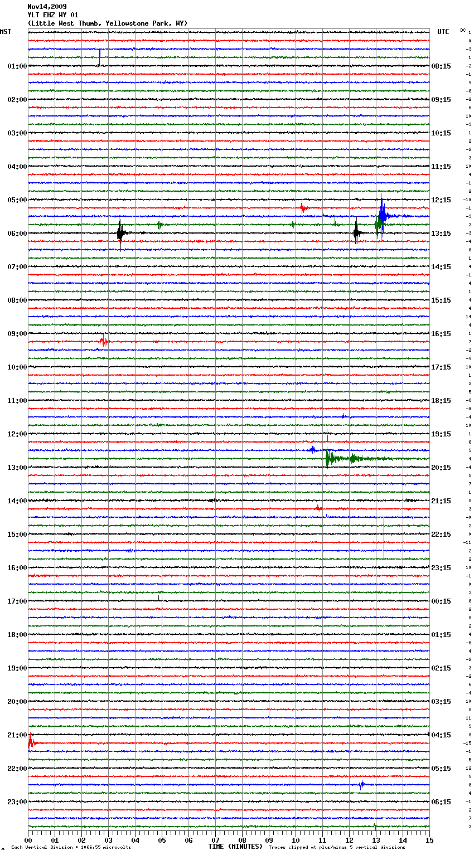Viewport: 474px width, 855px height.
Task: Select the "23:00" MST hour label
Action: (x=17, y=802)
